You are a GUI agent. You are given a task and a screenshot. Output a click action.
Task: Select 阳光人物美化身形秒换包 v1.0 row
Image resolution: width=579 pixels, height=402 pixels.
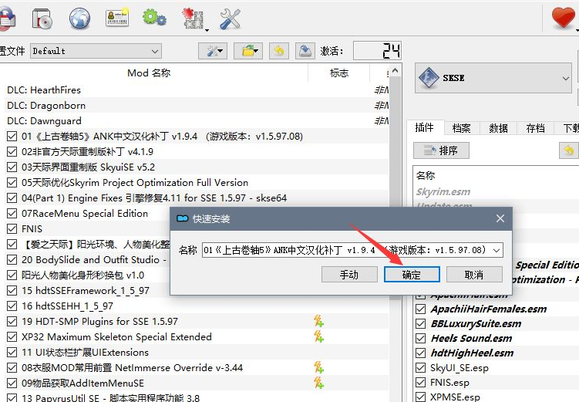(x=82, y=275)
